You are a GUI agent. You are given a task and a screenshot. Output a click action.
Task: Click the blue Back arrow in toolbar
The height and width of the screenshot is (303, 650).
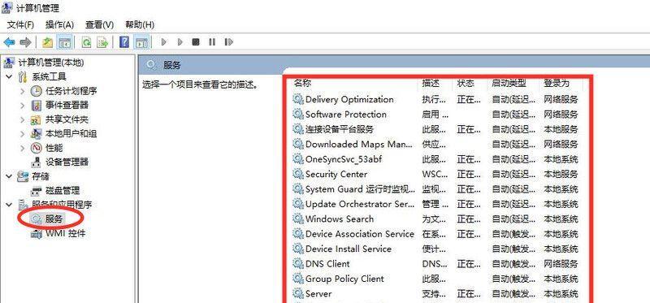pos(9,42)
